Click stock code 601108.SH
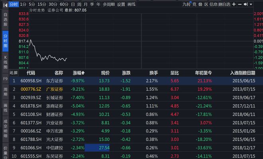Screen dimensions: 263x159 coord(31,115)
